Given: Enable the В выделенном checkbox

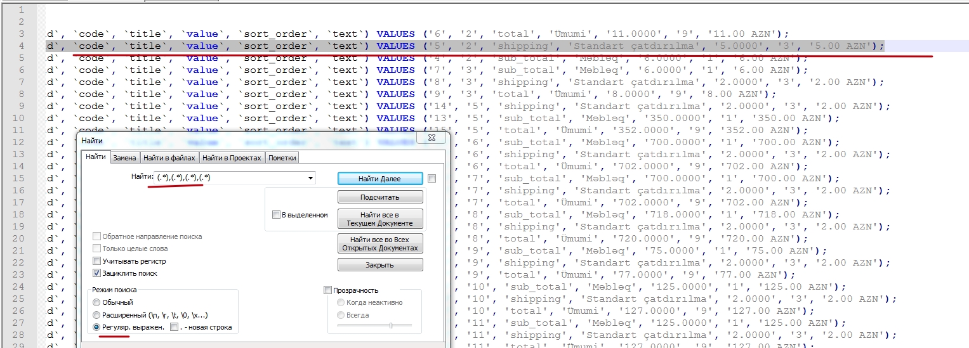Looking at the screenshot, I should click(276, 215).
